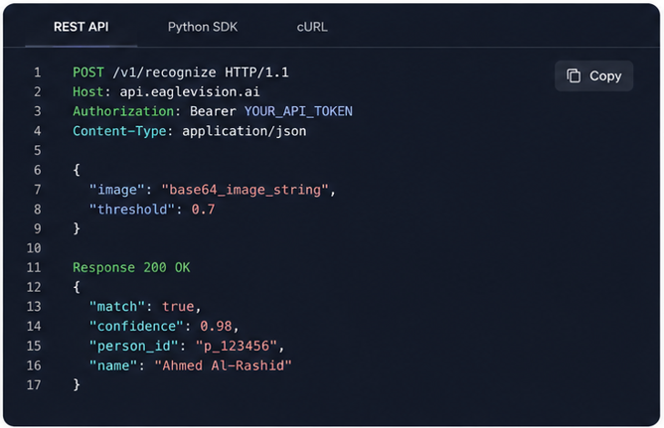664x428 pixels.
Task: Click 'YOUR_API_TOKEN' placeholder
Action: pos(298,111)
